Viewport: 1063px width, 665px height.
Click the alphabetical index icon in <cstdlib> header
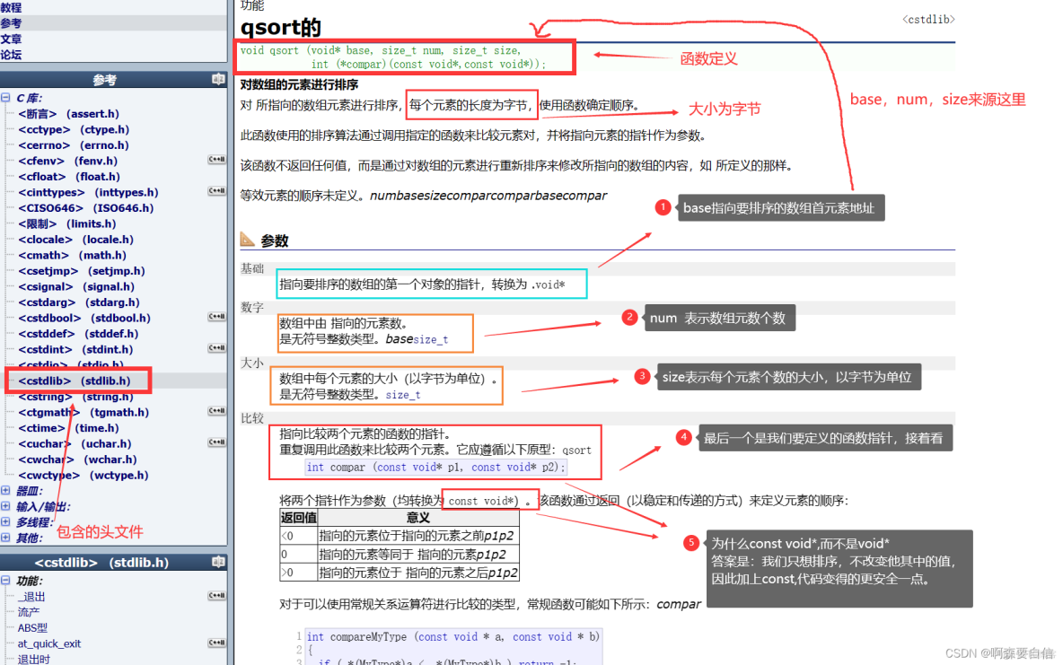pyautogui.click(x=218, y=562)
